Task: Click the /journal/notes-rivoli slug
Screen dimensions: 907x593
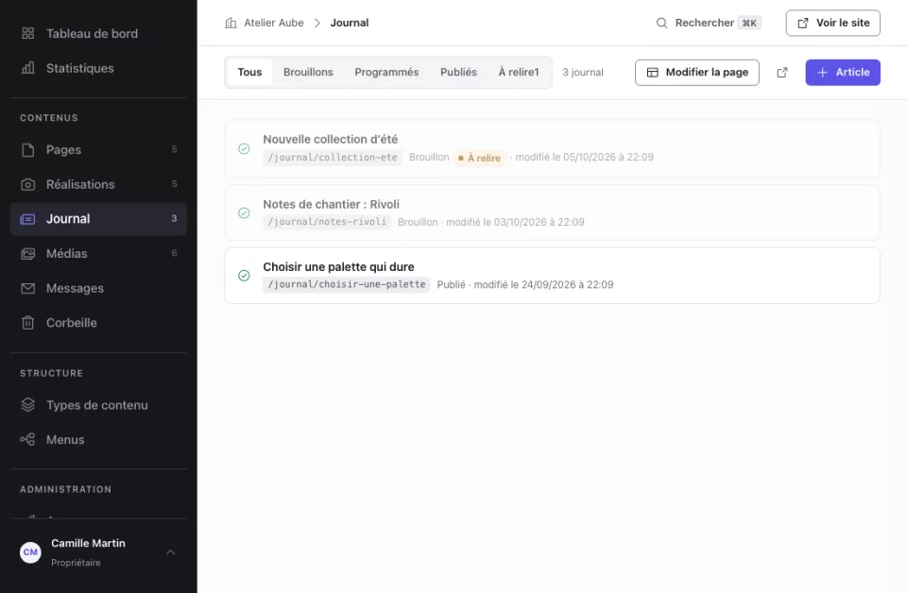Action: (x=327, y=222)
